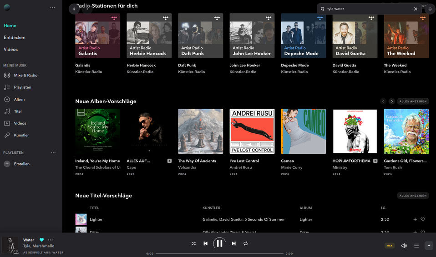The height and width of the screenshot is (257, 436).
Task: Open Cameo album cover
Action: pyautogui.click(x=304, y=131)
